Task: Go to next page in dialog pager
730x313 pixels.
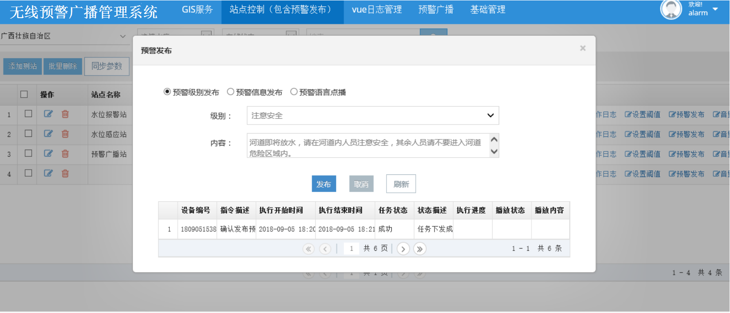Action: 403,249
